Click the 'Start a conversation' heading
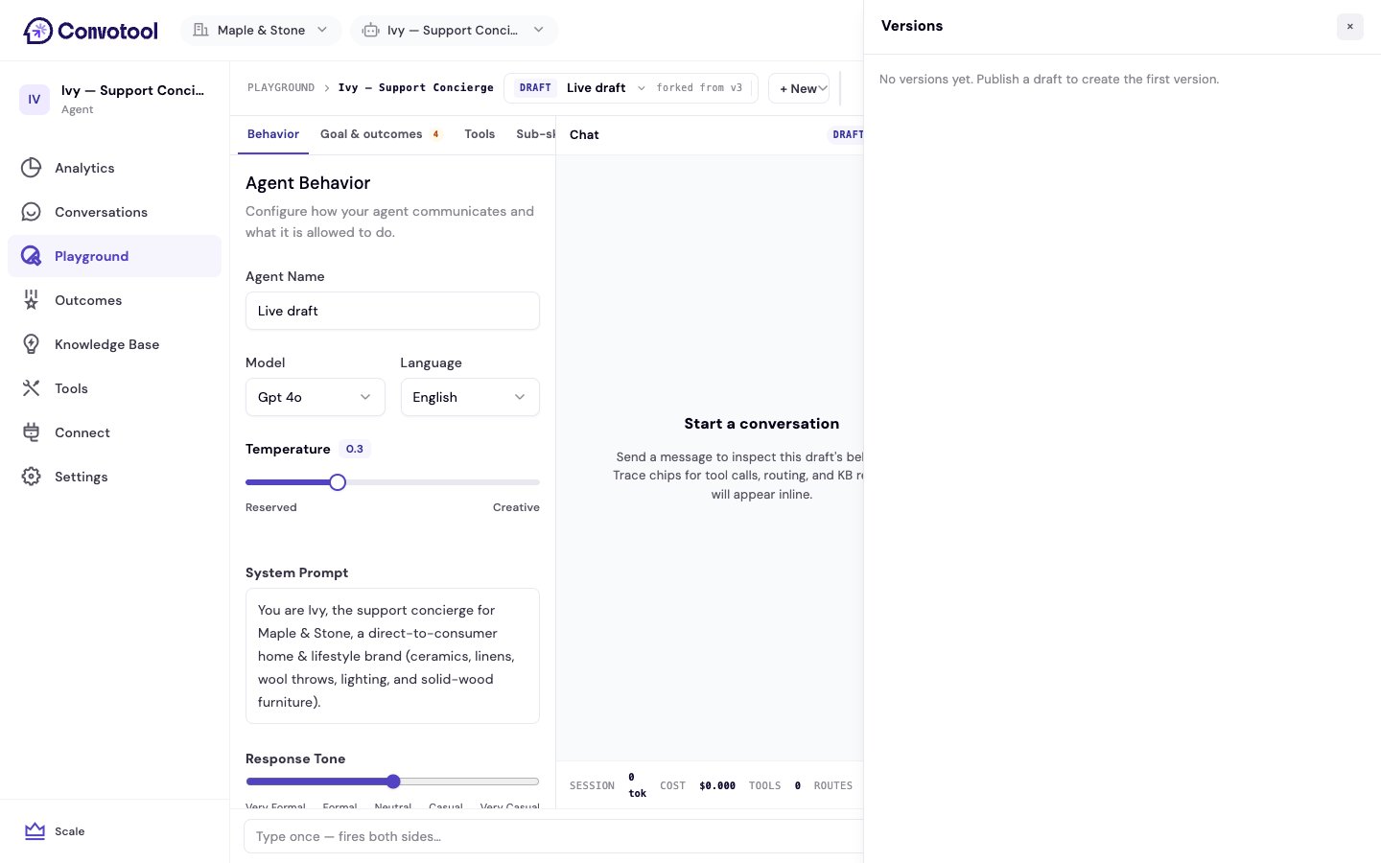Viewport: 1381px width, 863px height. pos(761,424)
